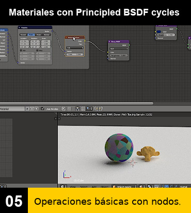The height and width of the screenshot is (213, 191).
Task: Adjust the Diffuse node Roughness slider
Action: point(166,35)
